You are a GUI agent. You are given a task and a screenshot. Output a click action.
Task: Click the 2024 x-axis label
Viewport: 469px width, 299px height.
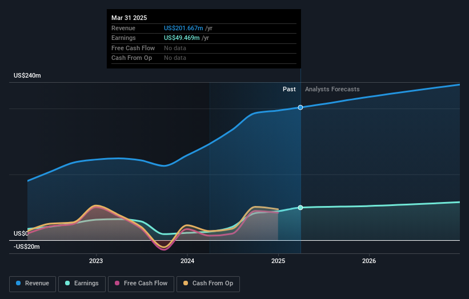pos(187,261)
